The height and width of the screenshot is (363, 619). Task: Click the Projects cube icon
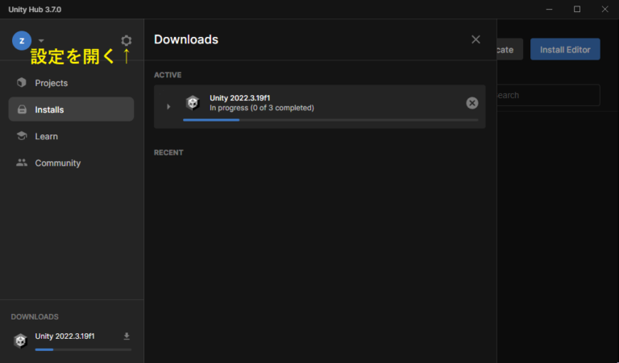coord(22,83)
